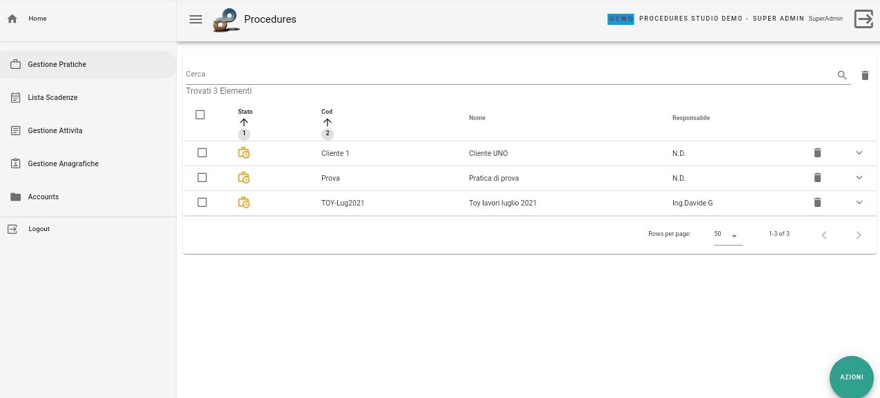Click the 'Ing.Davide G' cell

tap(692, 203)
